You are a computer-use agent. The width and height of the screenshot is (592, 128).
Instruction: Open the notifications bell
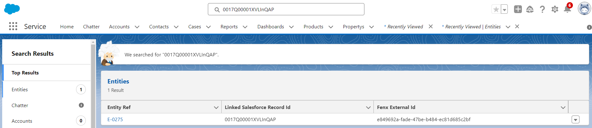tap(567, 9)
